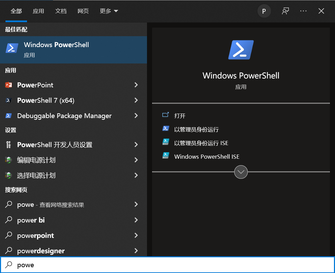
Task: Click the PowerShell 7 (x64) icon
Action: coord(9,100)
